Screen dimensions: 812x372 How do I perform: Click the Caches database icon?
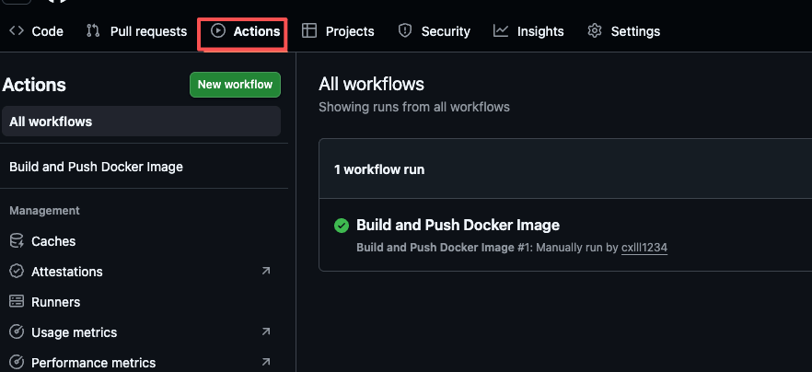pyautogui.click(x=17, y=241)
